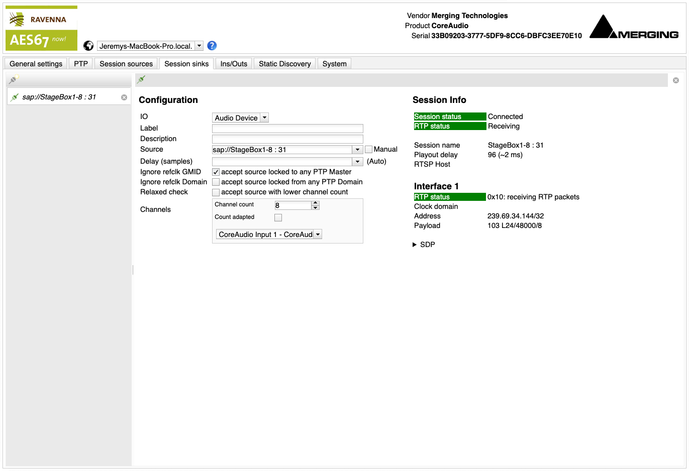
Task: Expand the SDP disclosure triangle
Action: click(x=415, y=245)
